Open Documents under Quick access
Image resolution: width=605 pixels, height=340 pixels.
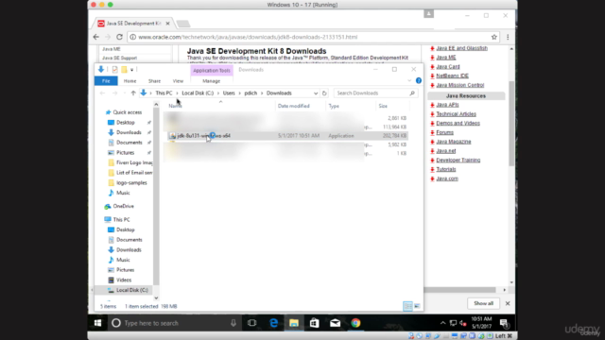(x=129, y=143)
